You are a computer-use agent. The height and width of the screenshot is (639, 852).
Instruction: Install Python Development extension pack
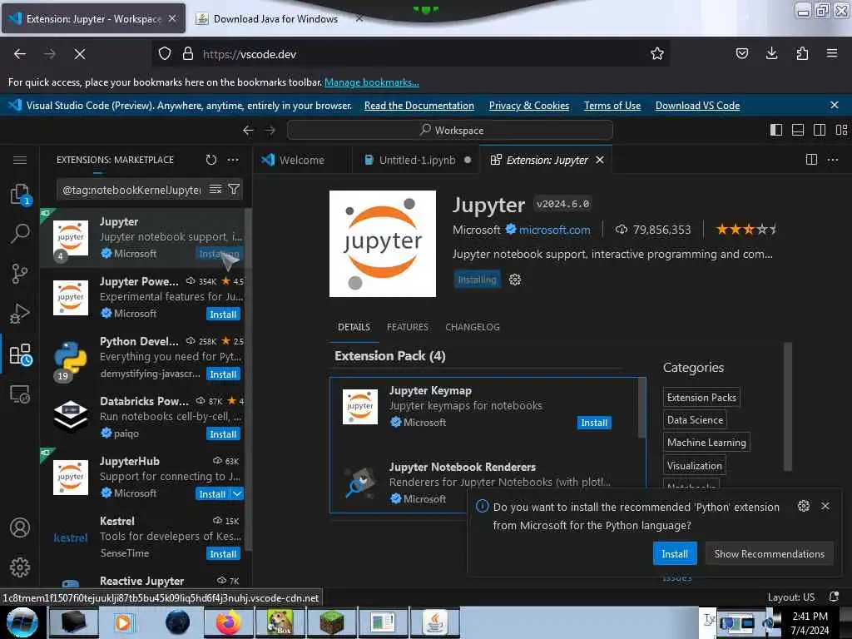(223, 374)
